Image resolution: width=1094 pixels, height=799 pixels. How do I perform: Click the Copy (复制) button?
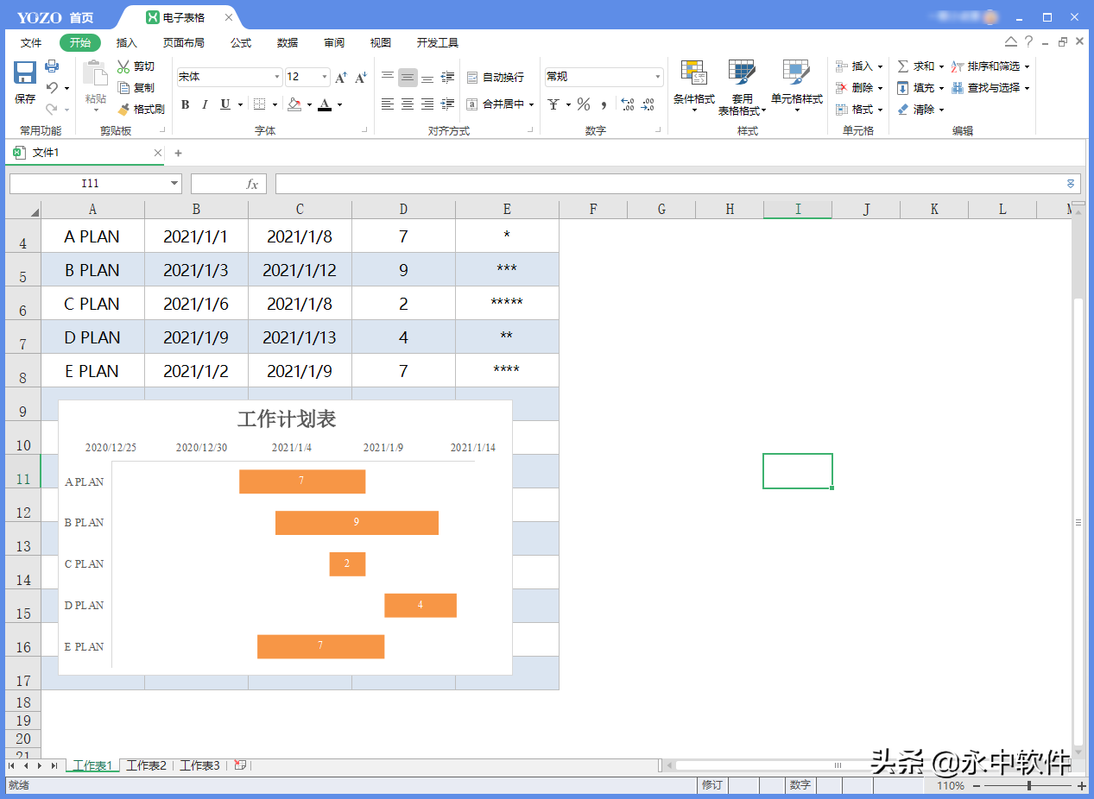click(136, 88)
